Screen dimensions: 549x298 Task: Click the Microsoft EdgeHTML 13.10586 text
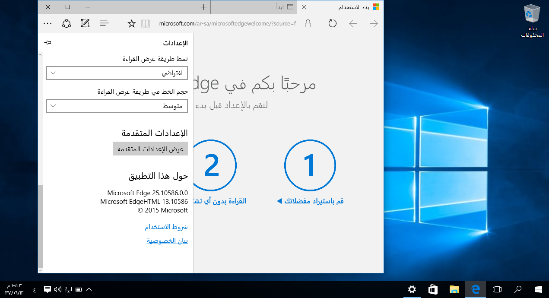pyautogui.click(x=144, y=202)
